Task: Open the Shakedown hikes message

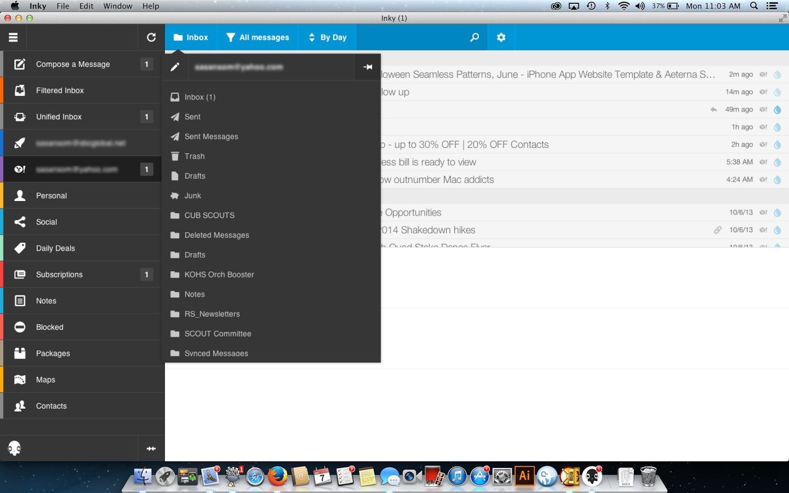Action: pyautogui.click(x=584, y=230)
